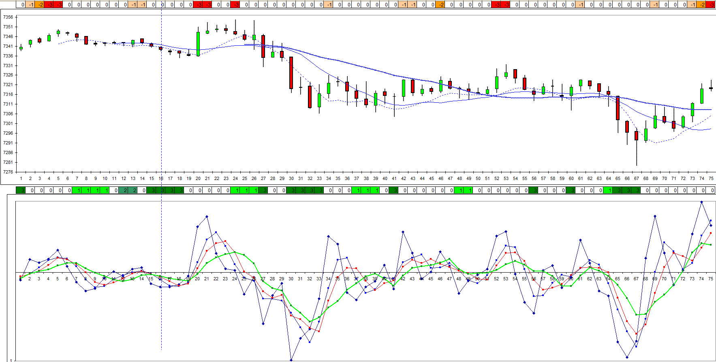Click the bar 75 label on upper chart x-axis
The width and height of the screenshot is (716, 362).
[711, 178]
